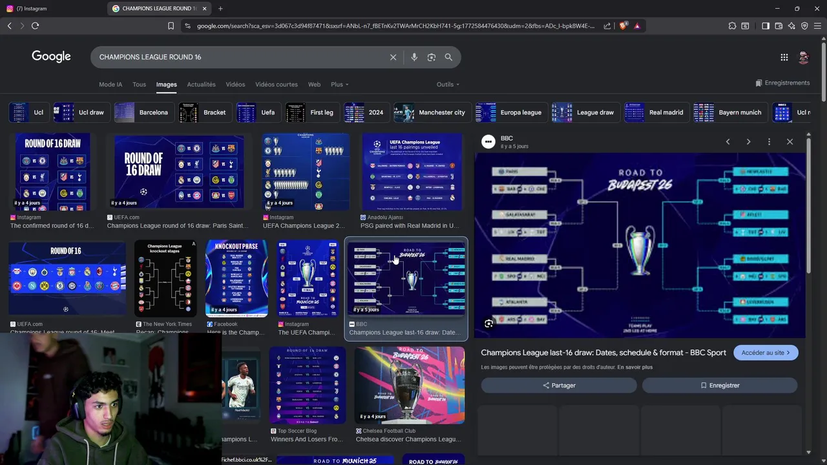Viewport: 827px width, 465px height.
Task: Go back to the previous page
Action: coord(9,26)
